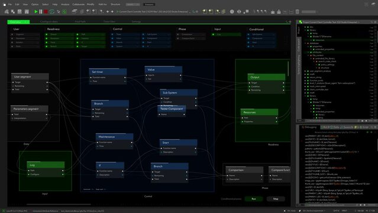378x213 pixels.
Task: Select the policy_settings tree row
Action: 327,64
